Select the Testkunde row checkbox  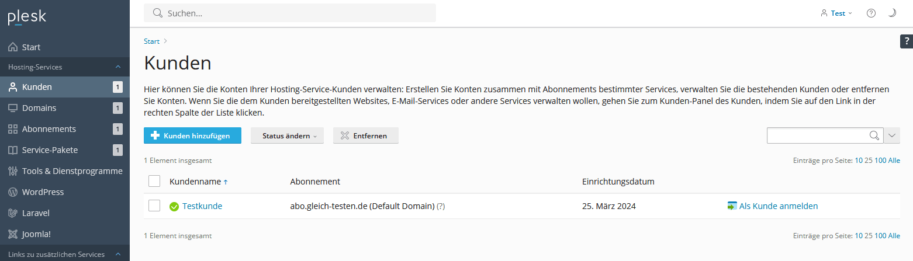[154, 206]
